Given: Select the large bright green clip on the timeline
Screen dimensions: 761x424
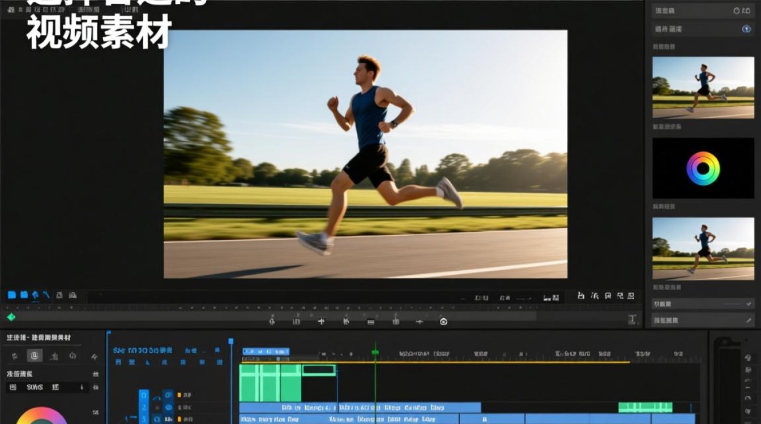Looking at the screenshot, I should pos(270,383).
